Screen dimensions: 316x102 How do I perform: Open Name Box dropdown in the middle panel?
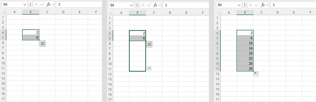tap(132, 5)
